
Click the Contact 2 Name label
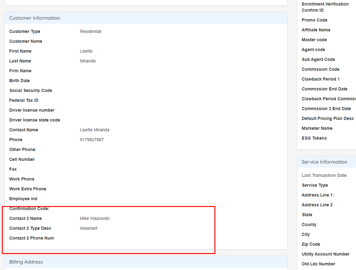click(x=26, y=219)
